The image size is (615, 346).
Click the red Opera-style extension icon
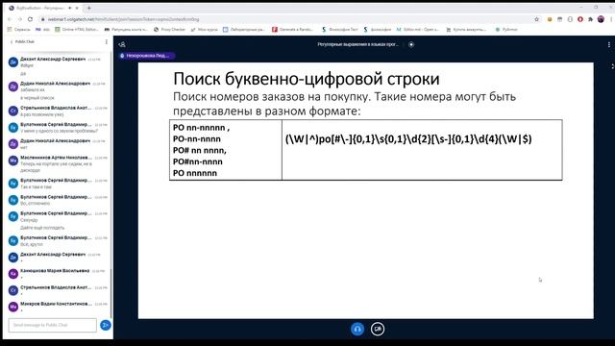580,19
